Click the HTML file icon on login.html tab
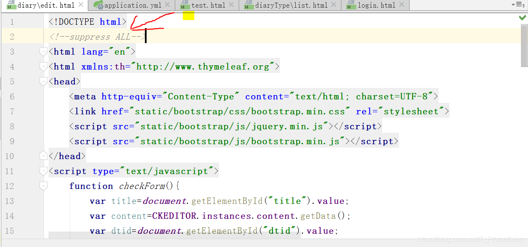The width and height of the screenshot is (528, 247). coord(351,6)
